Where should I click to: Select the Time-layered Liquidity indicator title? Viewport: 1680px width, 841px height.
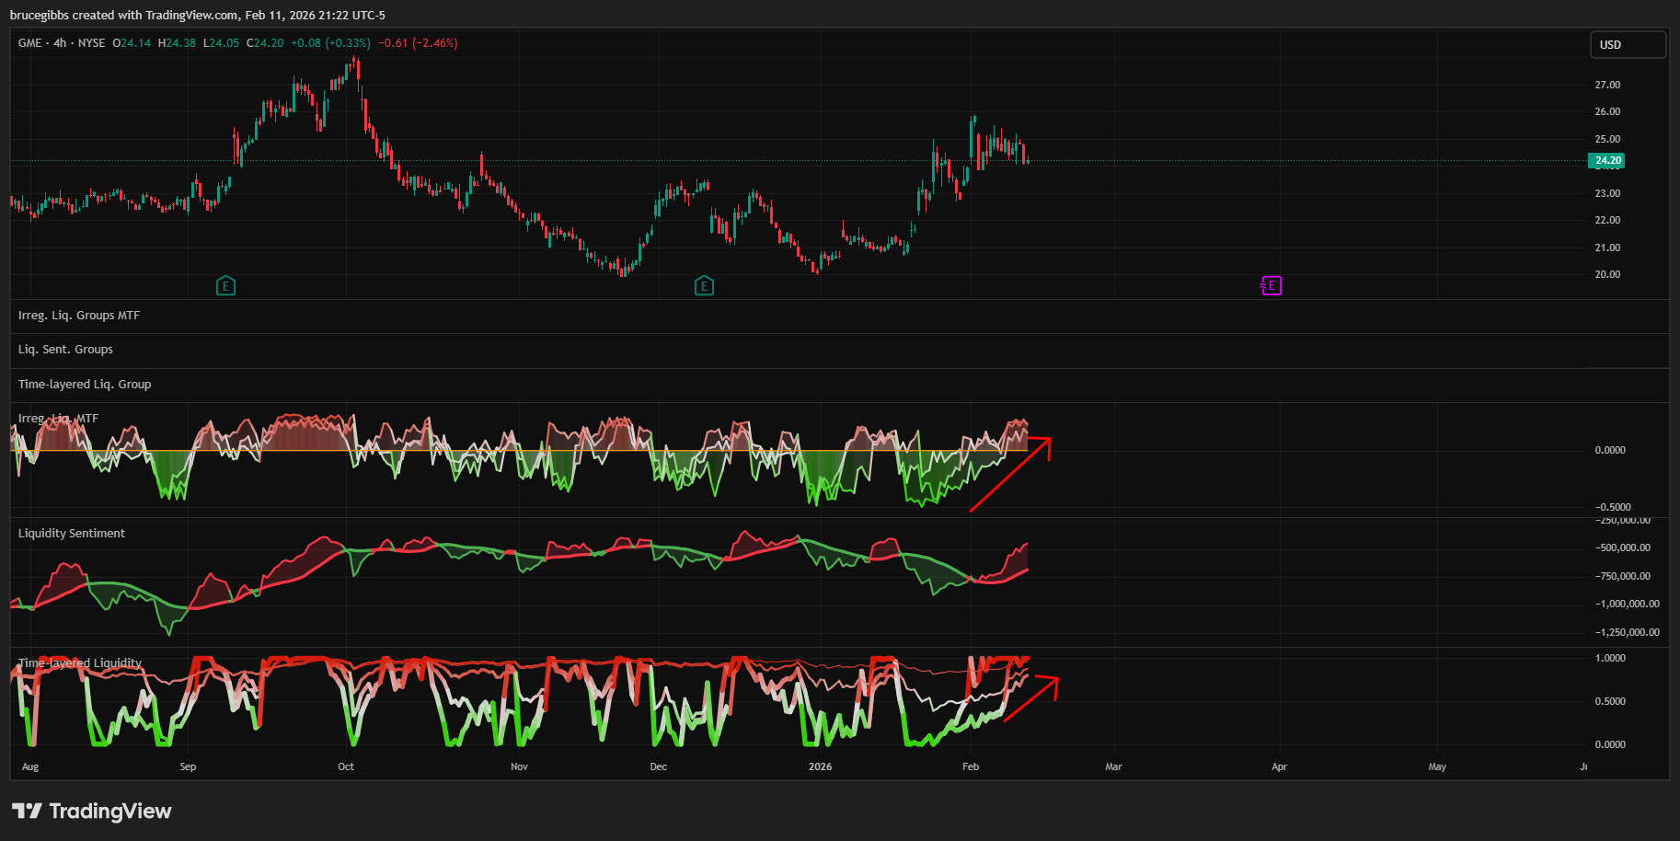80,663
